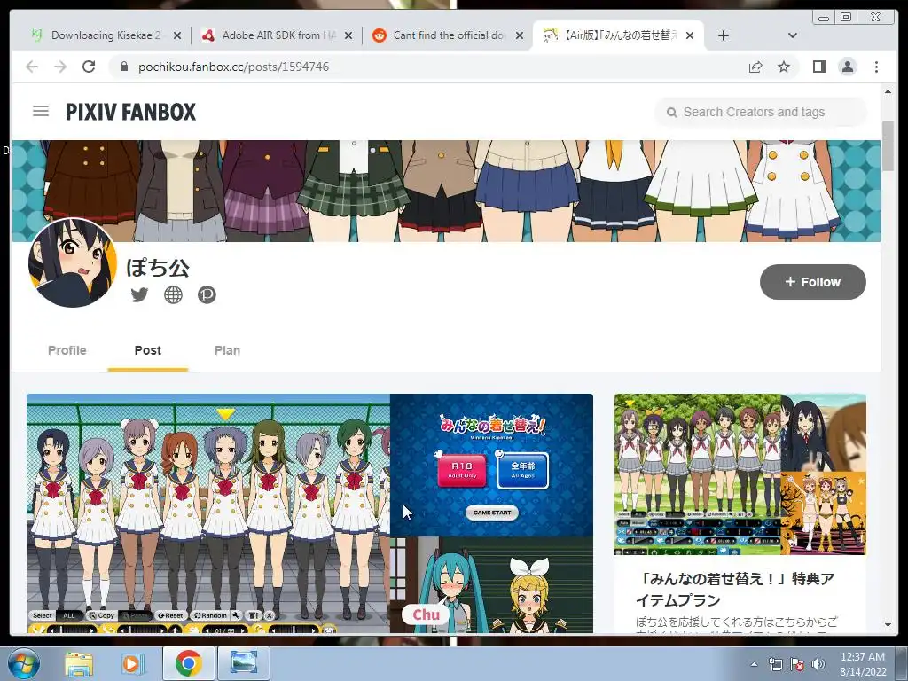The width and height of the screenshot is (908, 681).
Task: Reload the fanbox page
Action: click(89, 67)
